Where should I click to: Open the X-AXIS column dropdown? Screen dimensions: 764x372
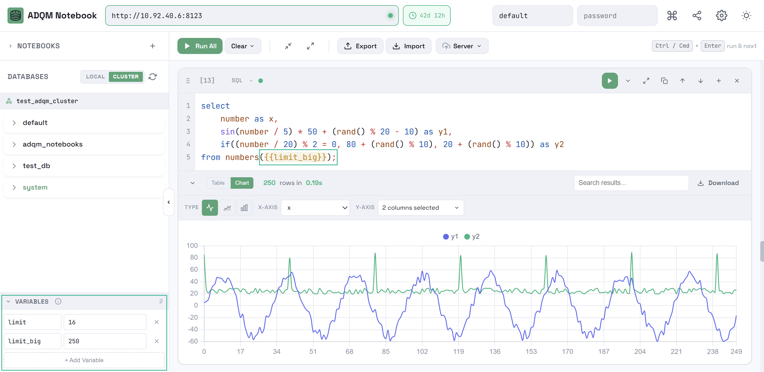coord(315,207)
